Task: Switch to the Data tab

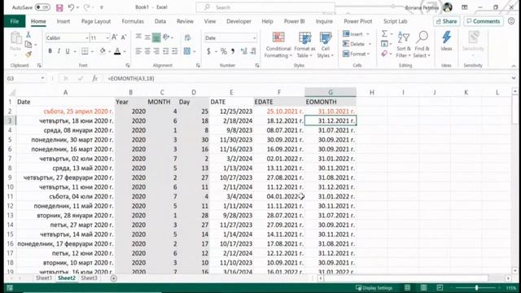Action: (x=160, y=21)
